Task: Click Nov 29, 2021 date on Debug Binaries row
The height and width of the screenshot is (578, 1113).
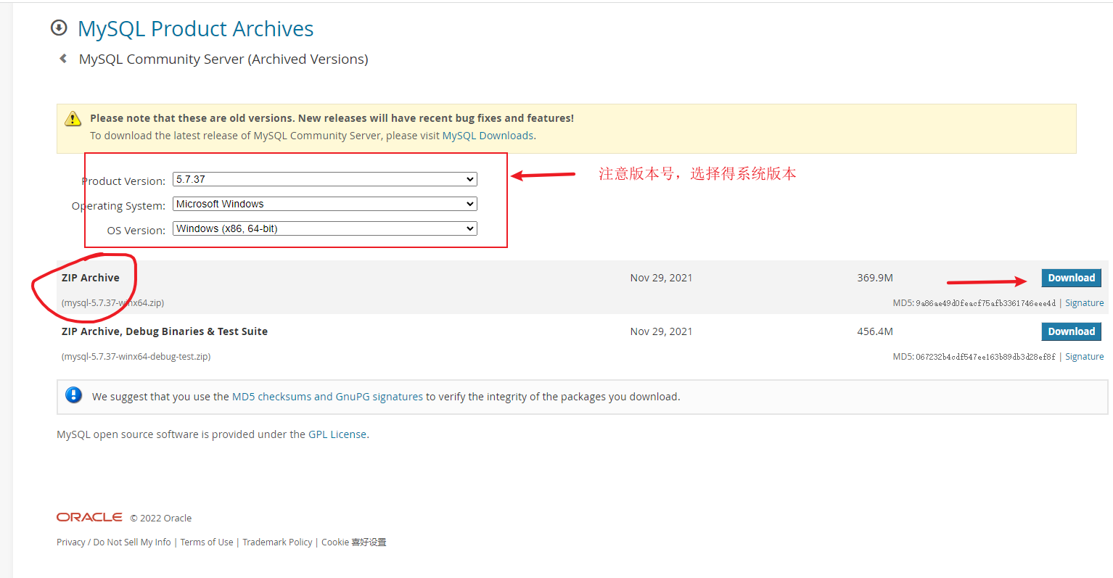Action: [661, 331]
